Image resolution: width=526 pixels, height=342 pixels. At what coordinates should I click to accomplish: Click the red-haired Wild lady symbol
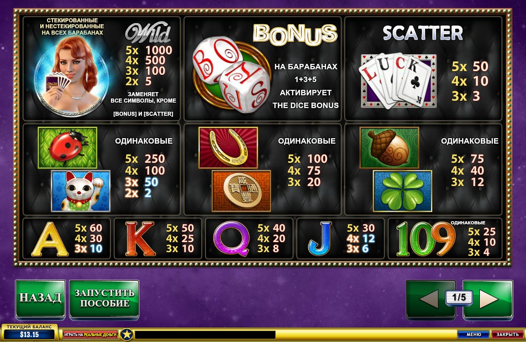click(x=71, y=77)
